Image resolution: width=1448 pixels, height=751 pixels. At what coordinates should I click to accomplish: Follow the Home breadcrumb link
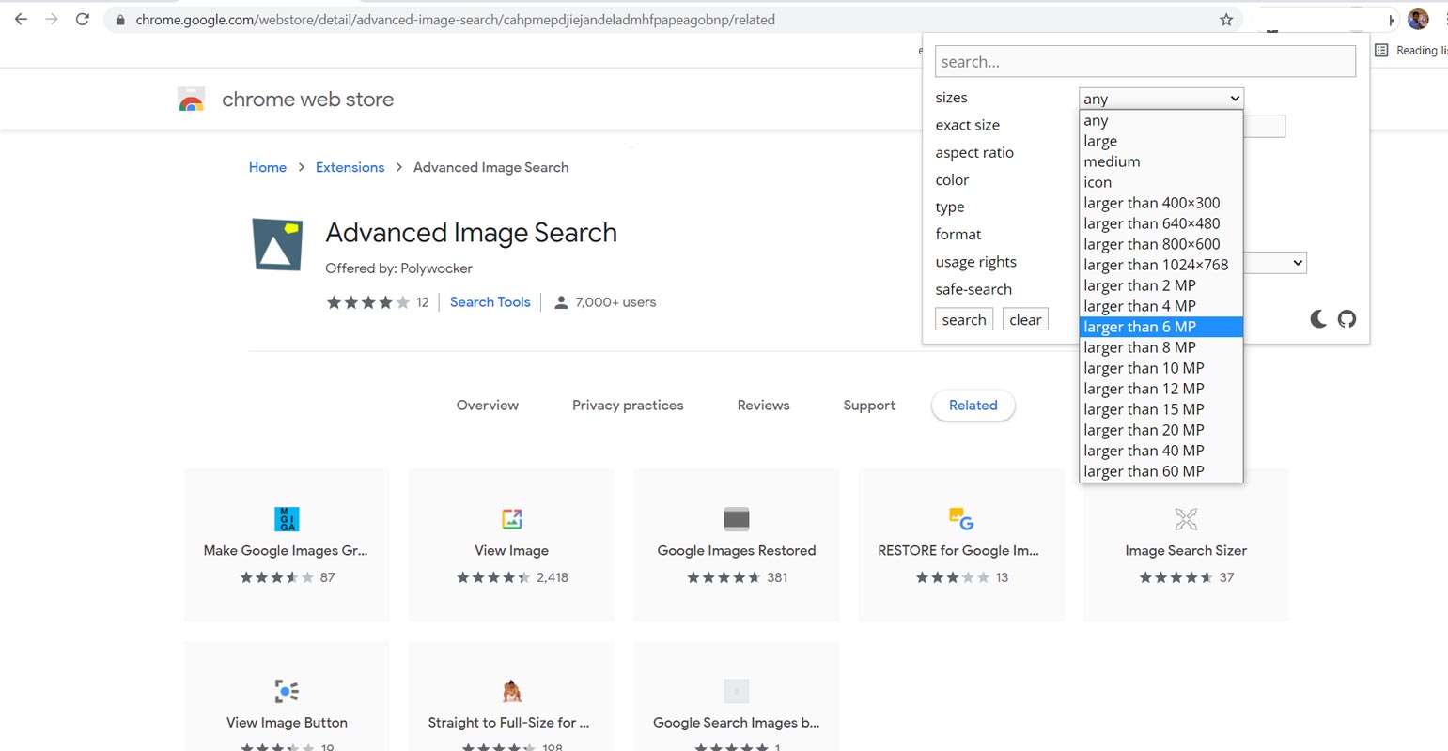[x=268, y=167]
